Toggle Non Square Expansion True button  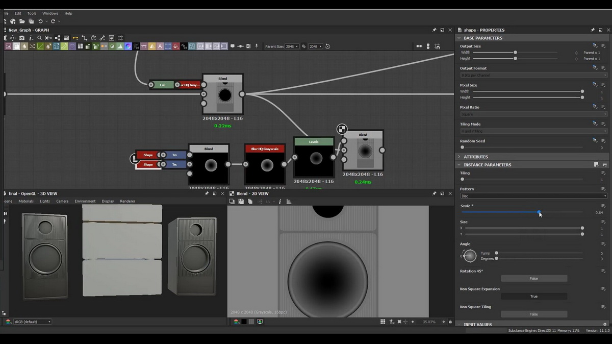[x=533, y=296]
